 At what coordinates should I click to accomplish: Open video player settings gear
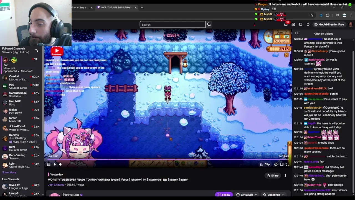tap(276, 164)
